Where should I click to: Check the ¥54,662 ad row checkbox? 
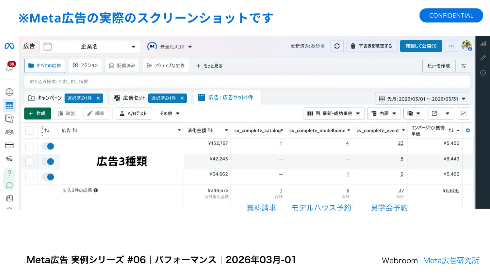click(x=29, y=177)
